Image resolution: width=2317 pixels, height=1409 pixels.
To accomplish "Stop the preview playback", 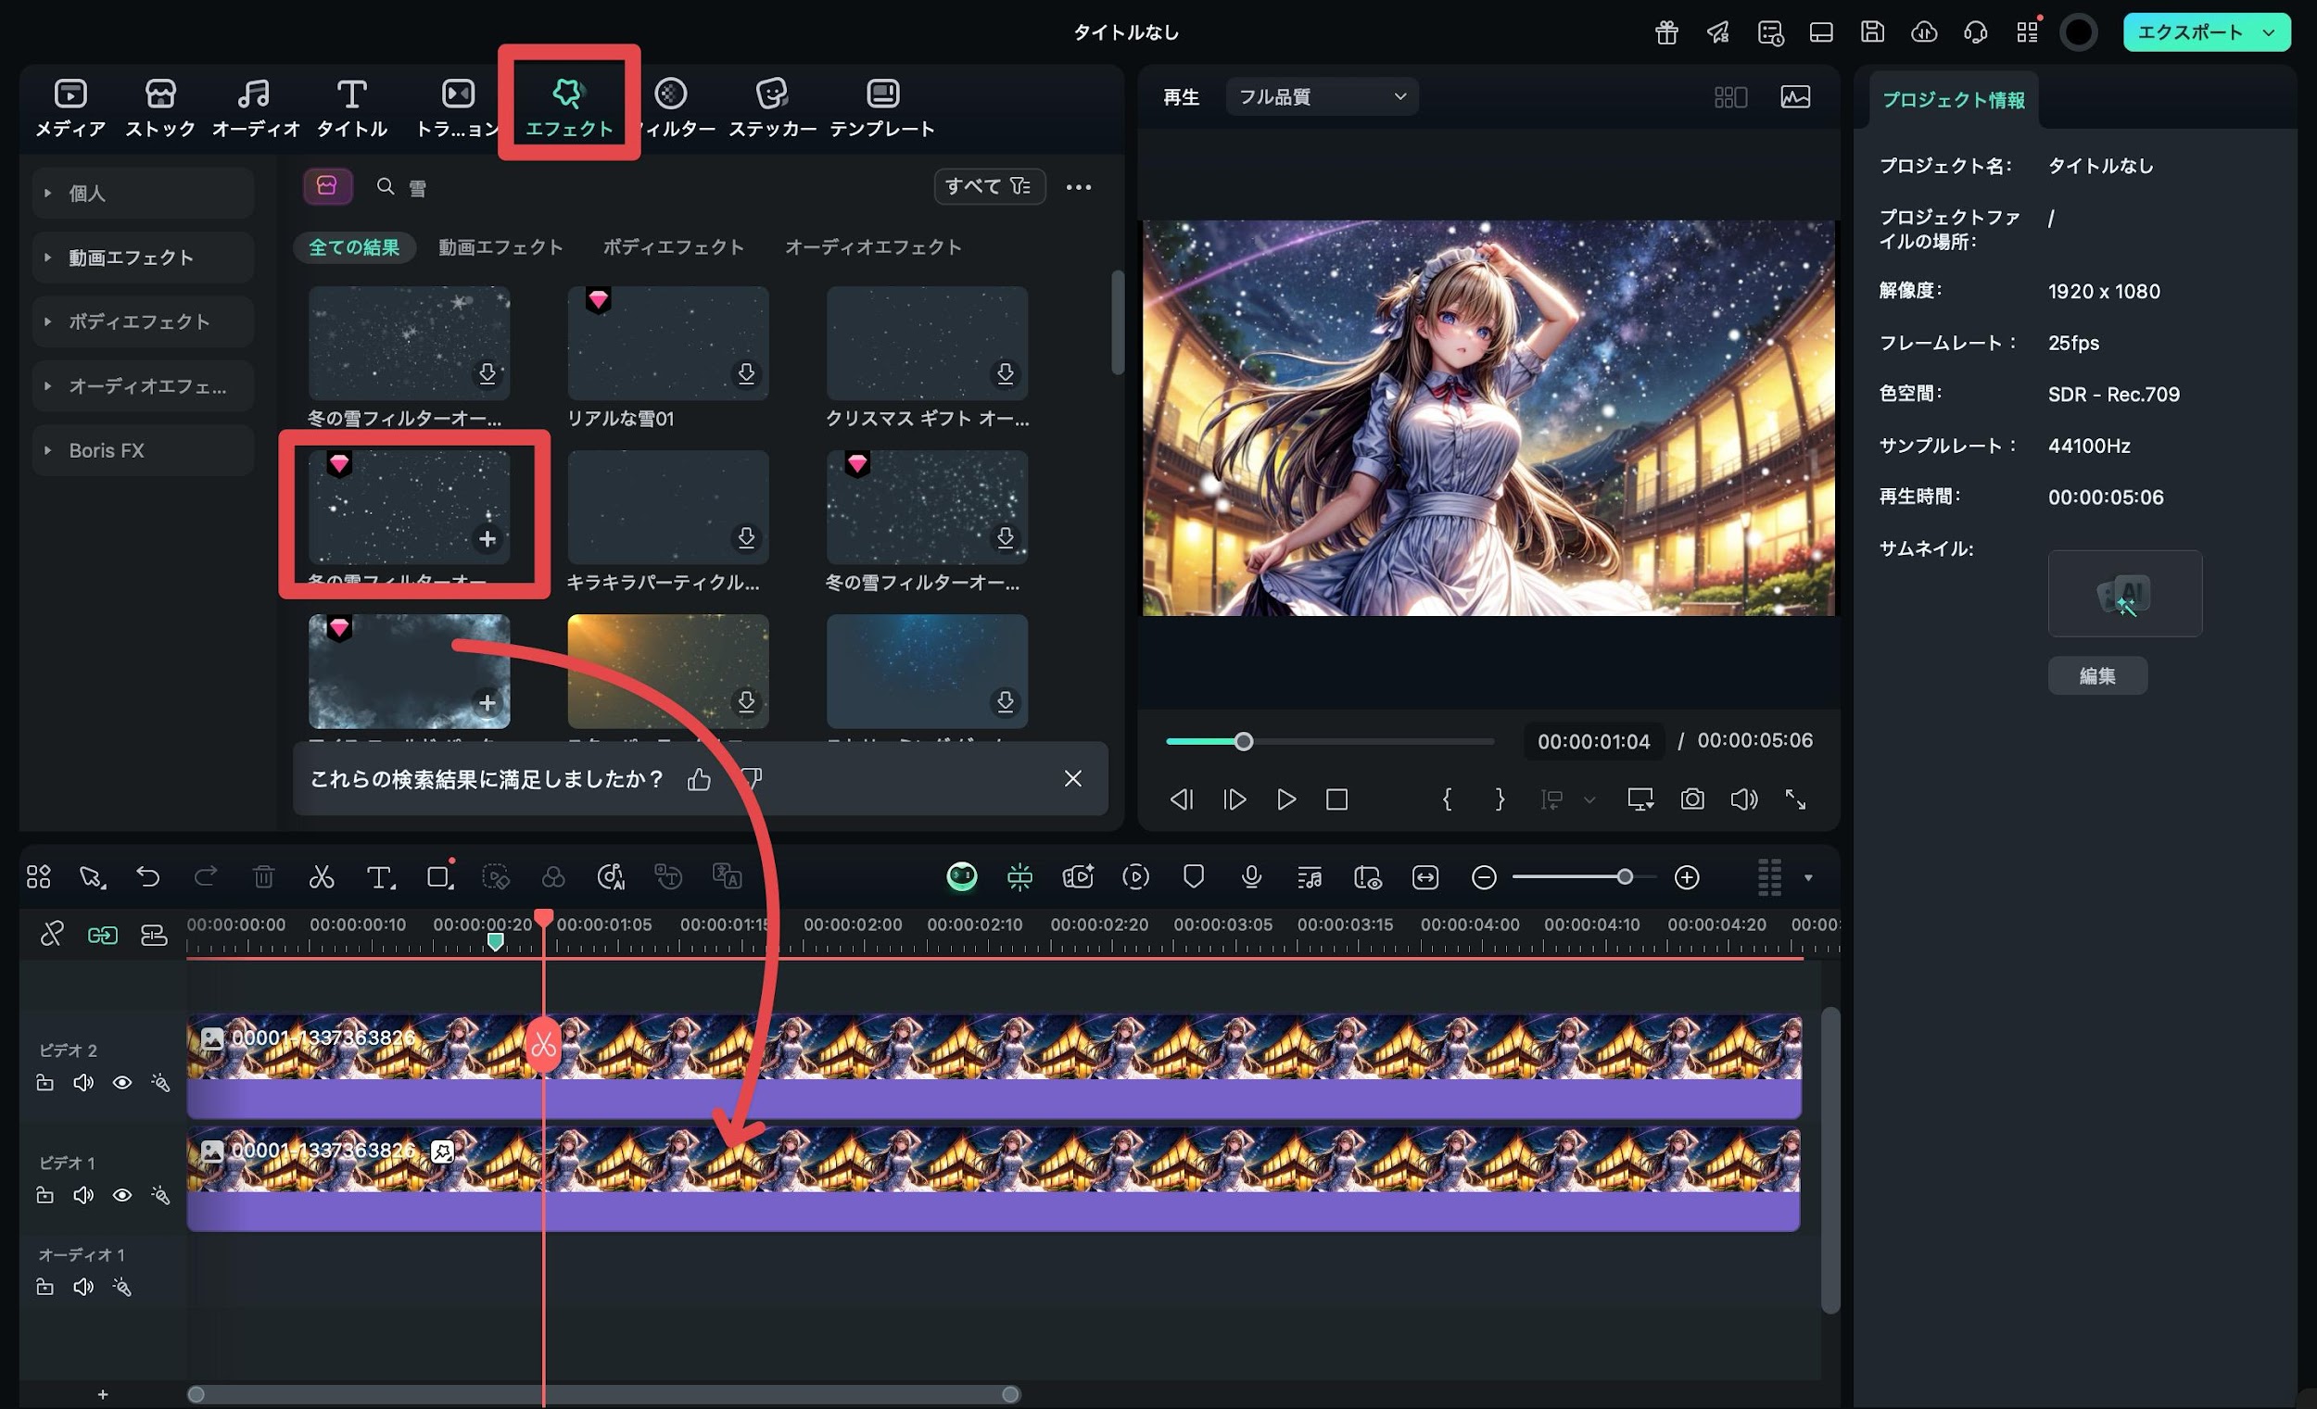I will 1337,799.
